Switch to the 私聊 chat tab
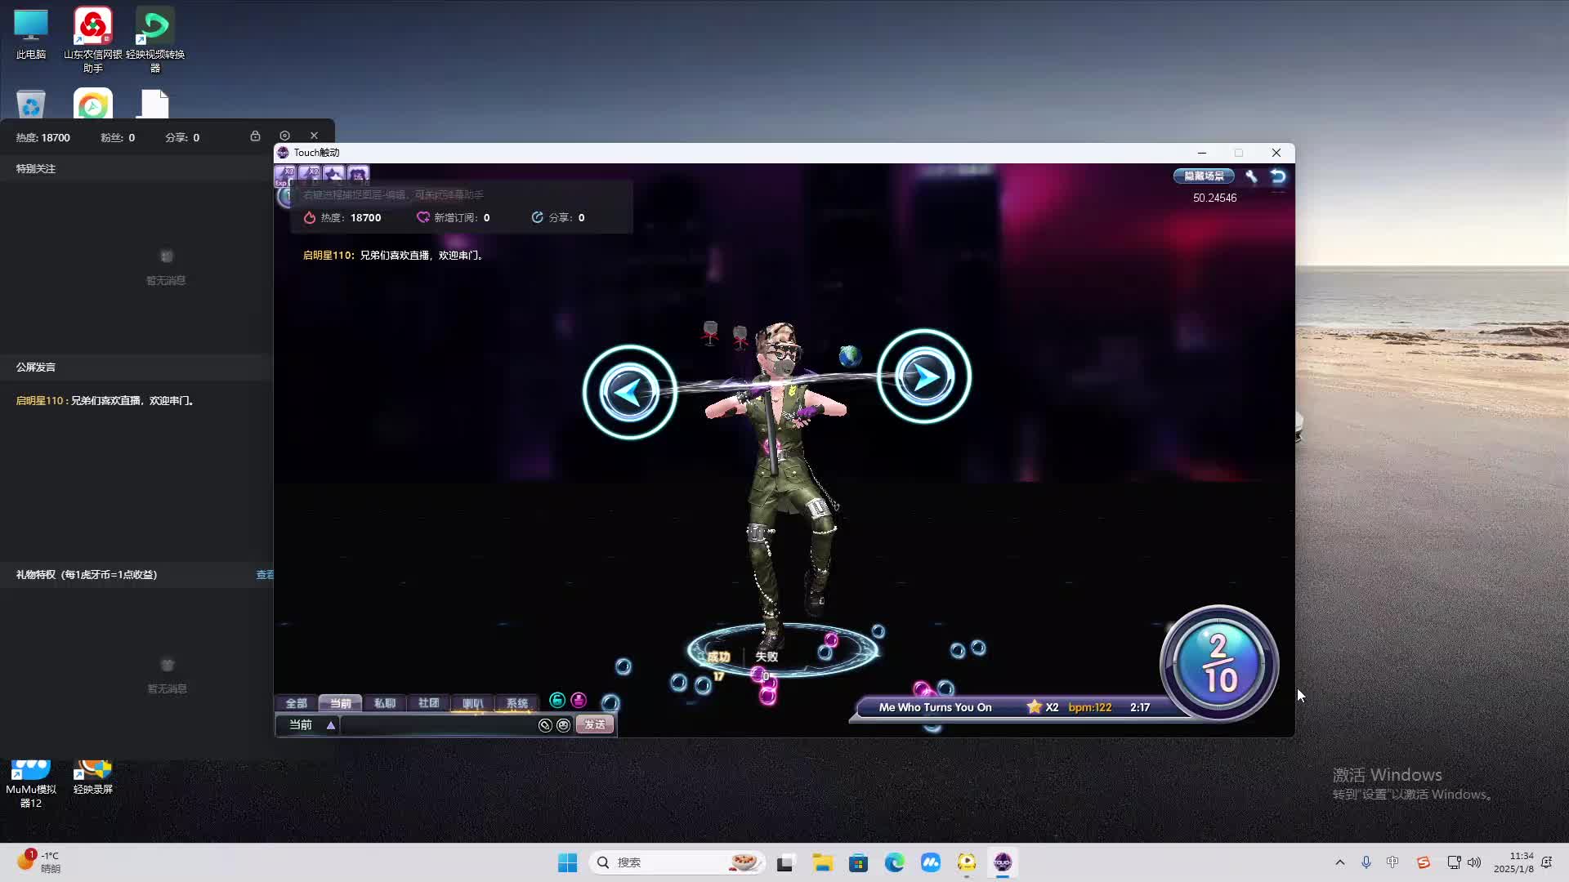1569x882 pixels. coord(384,703)
